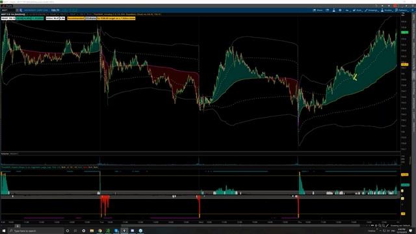Click the horizontal time scrollbar below chart
This screenshot has height=234, width=416.
click(240, 226)
